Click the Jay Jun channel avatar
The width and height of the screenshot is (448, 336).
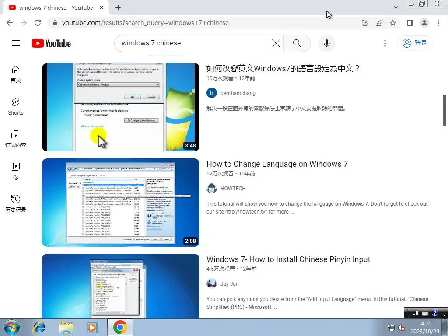click(212, 283)
